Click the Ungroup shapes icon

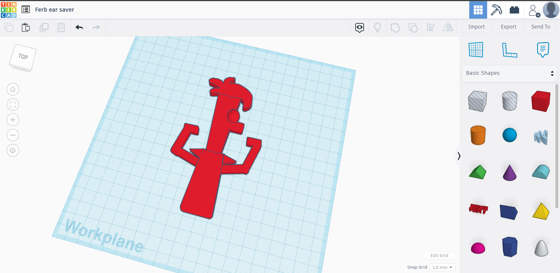point(413,28)
